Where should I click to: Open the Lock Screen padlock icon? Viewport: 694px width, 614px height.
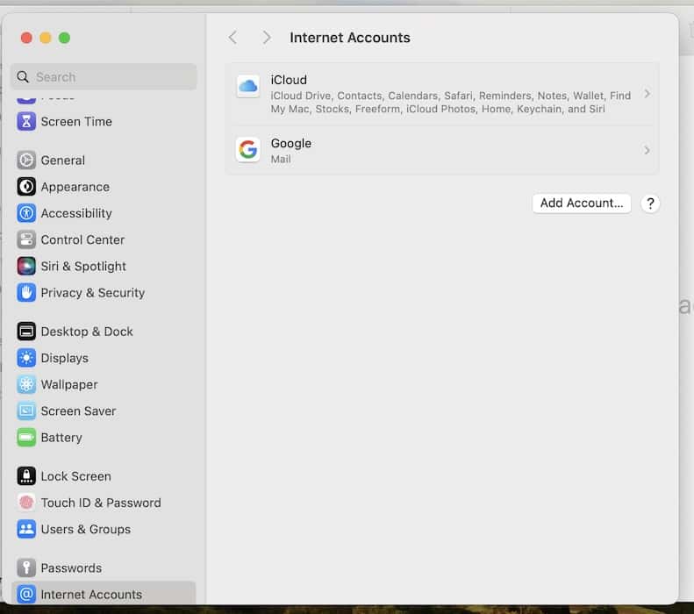26,476
